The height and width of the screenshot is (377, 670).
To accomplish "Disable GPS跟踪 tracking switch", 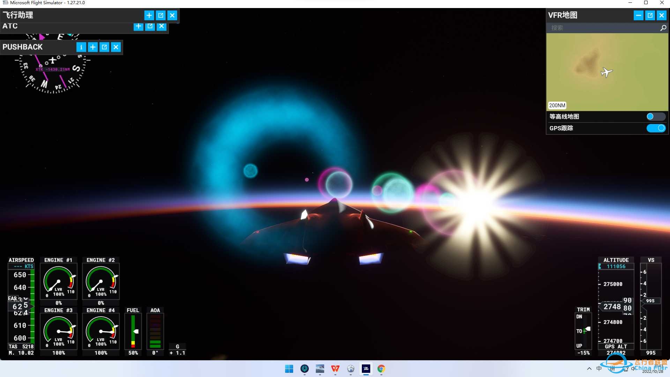I will [x=655, y=128].
